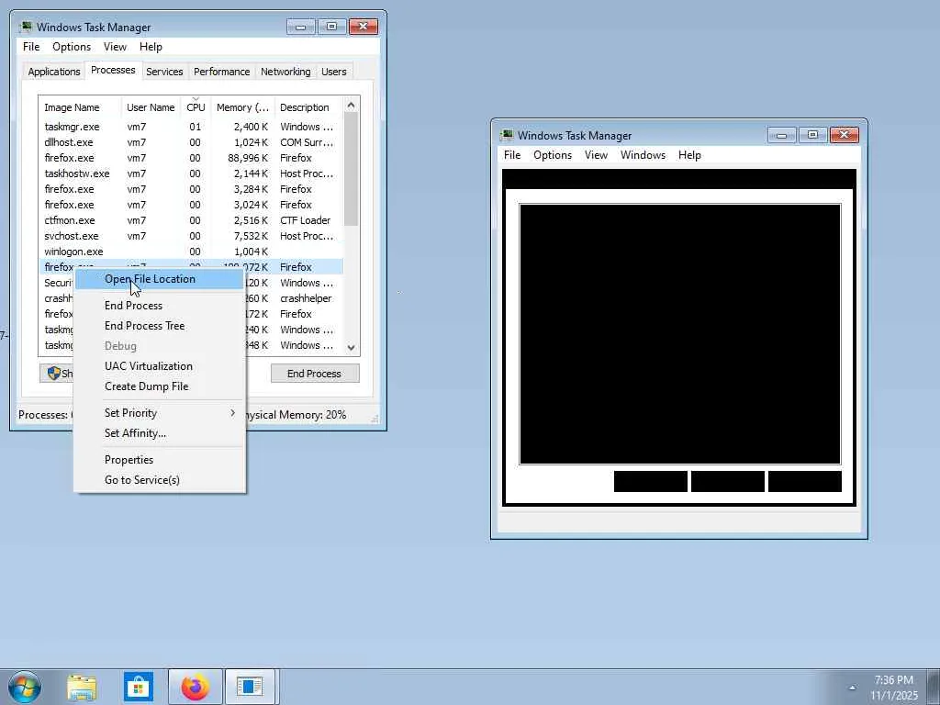The image size is (940, 705).
Task: Switch to the Networking tab
Action: click(285, 72)
